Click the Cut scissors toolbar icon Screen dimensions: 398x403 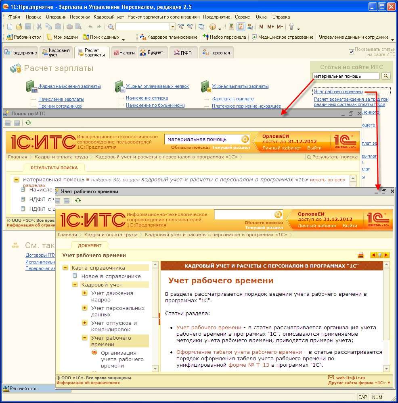[x=39, y=27]
